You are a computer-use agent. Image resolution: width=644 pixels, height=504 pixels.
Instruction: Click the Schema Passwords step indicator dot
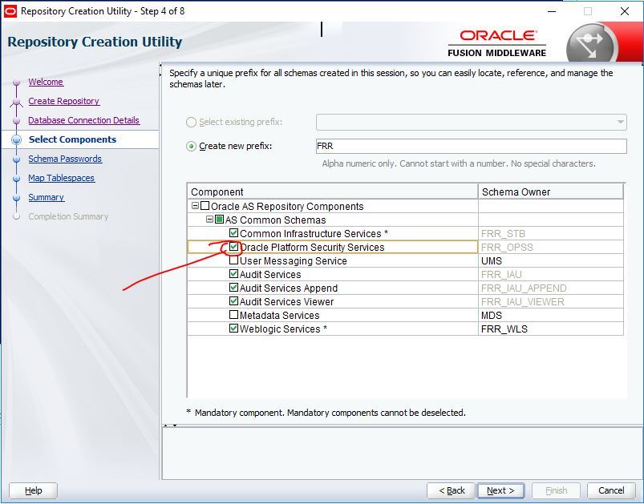[18, 159]
